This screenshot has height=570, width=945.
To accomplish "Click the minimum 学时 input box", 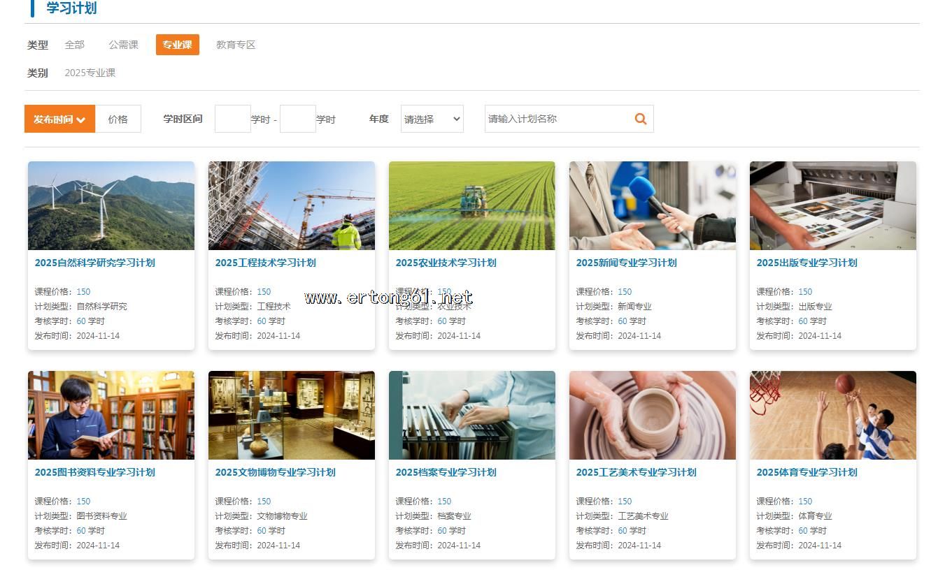I will point(232,119).
